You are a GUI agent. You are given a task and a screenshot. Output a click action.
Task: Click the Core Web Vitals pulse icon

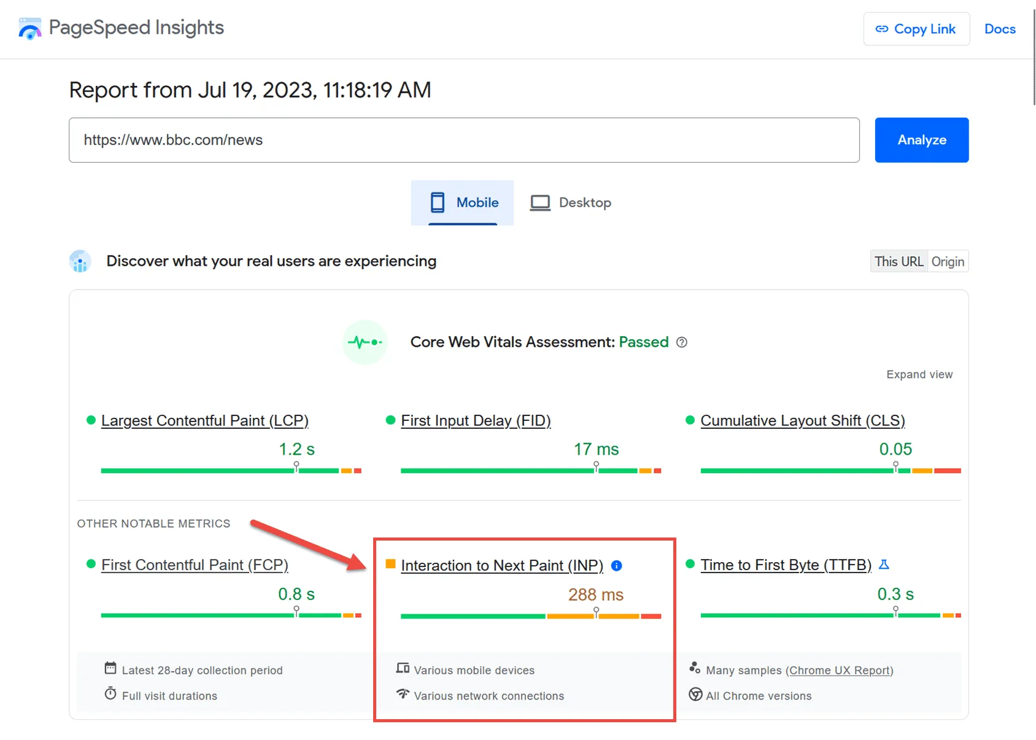click(x=365, y=342)
